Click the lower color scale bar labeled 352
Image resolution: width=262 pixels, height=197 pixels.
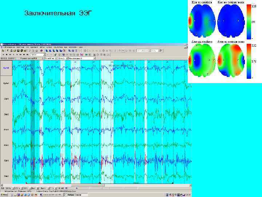point(249,61)
